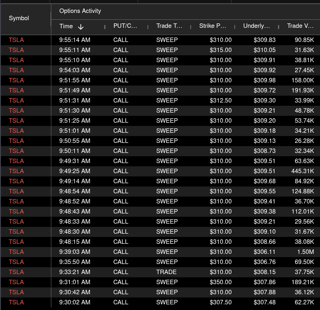Click the 189.21K trade value cell
Screen dimensions: 320x310
[303, 282]
